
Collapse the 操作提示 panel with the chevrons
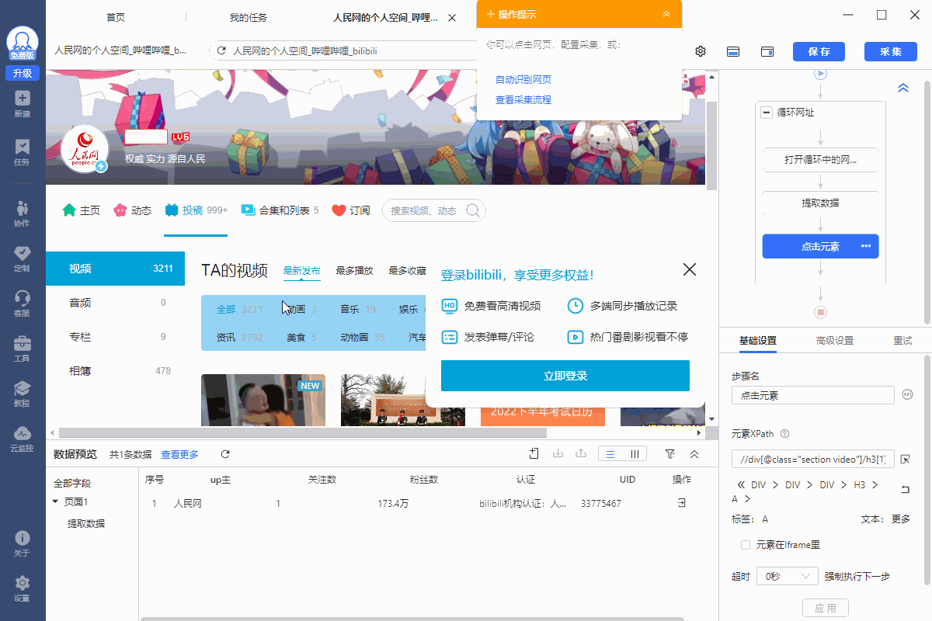[x=666, y=15]
